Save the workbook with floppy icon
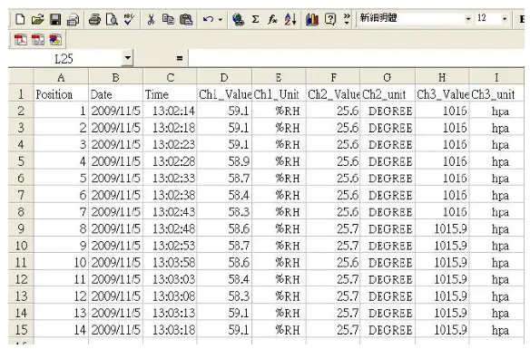The height and width of the screenshot is (349, 530). tap(55, 20)
